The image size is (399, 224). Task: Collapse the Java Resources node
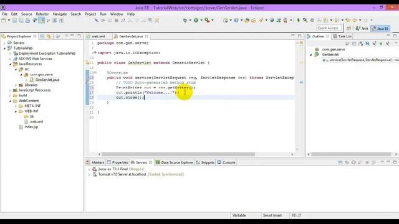point(10,64)
